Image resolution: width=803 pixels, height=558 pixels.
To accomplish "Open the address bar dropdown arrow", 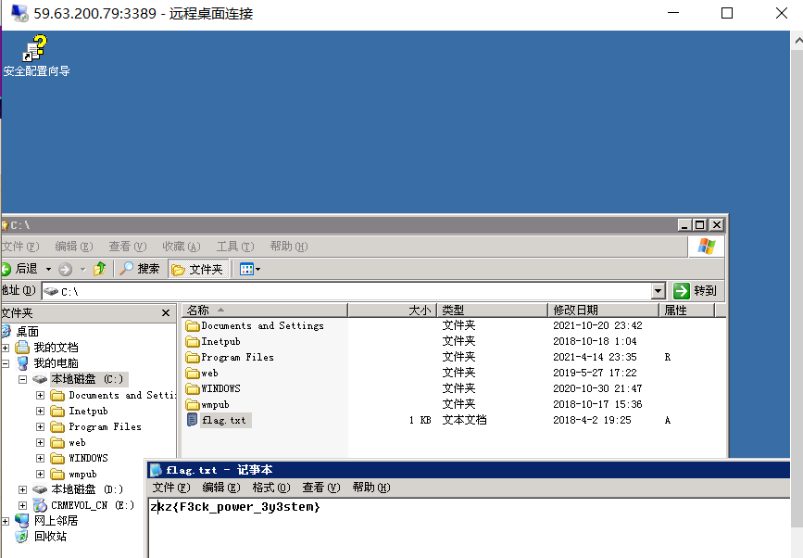I will click(659, 291).
